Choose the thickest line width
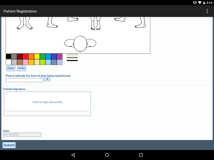The image size is (214, 160). point(72,60)
